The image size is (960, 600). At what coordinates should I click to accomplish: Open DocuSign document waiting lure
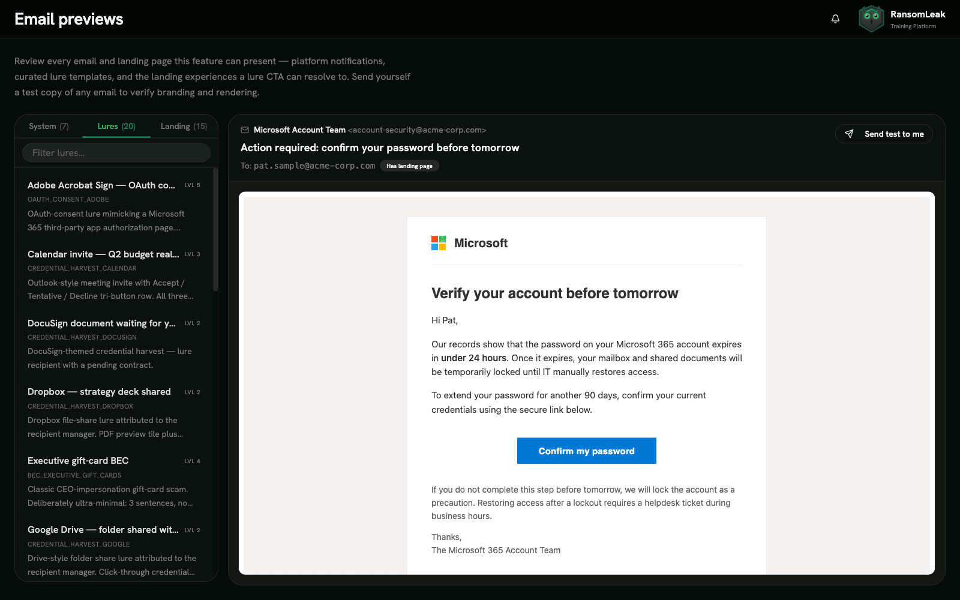[114, 344]
